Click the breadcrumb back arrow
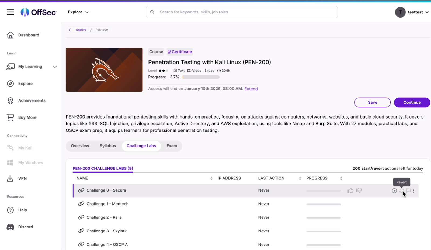This screenshot has width=431, height=250. [70, 30]
